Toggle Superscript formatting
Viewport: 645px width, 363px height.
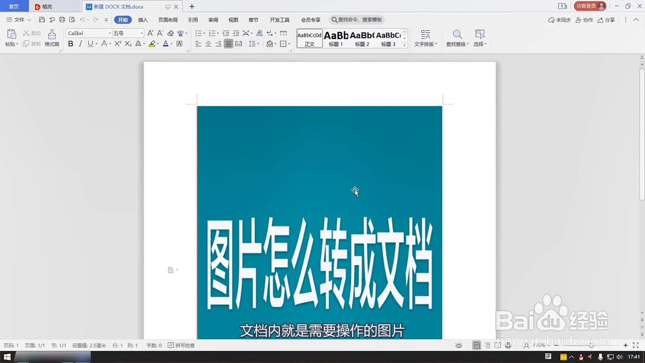click(x=118, y=44)
